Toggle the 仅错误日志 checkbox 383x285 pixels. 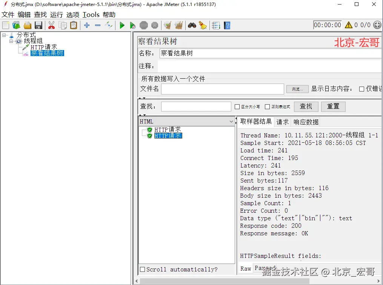coord(362,89)
